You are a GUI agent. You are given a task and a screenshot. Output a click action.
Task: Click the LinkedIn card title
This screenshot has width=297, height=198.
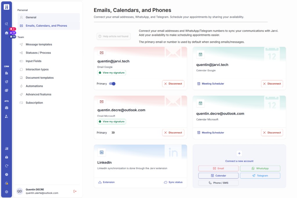click(104, 162)
